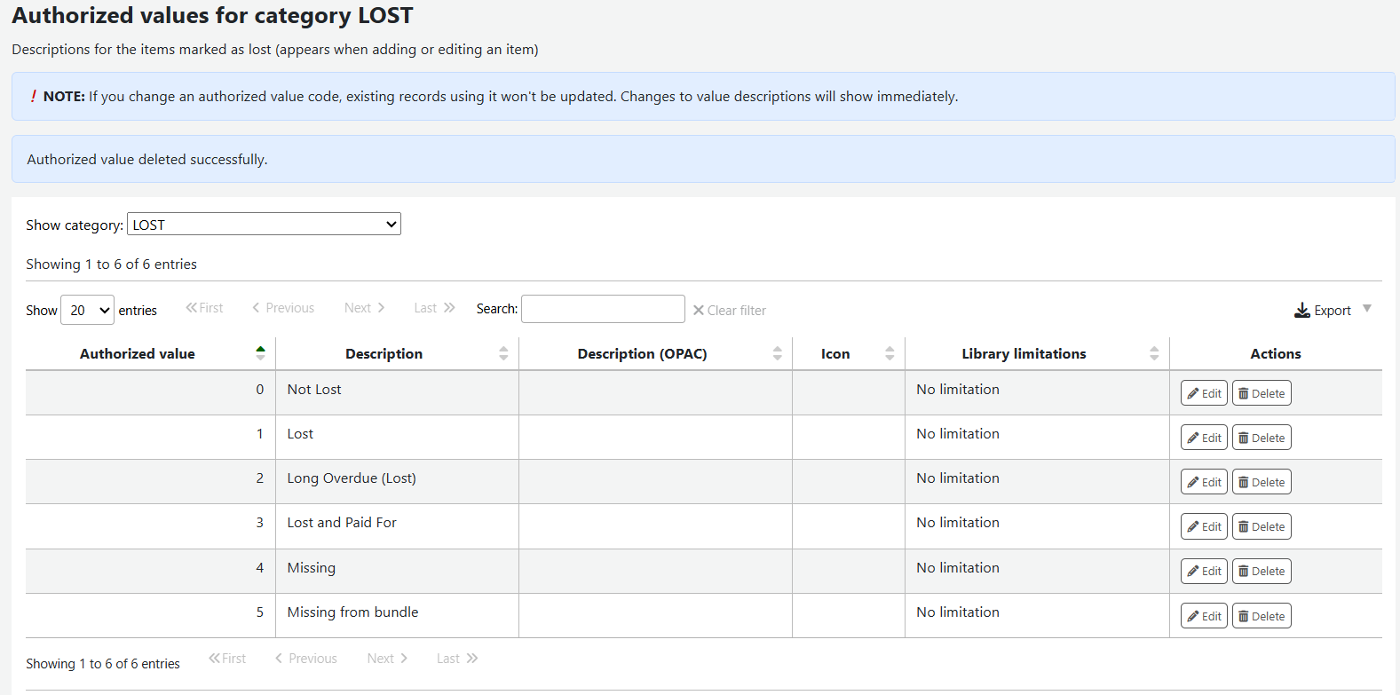Screen dimensions: 1400x695
Task: Edit the 'Missing' authorized value
Action: tap(1203, 571)
